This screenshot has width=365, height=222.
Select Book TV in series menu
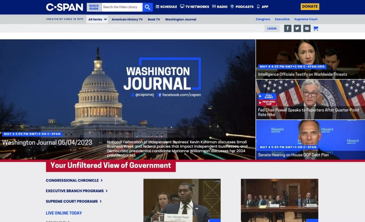(x=154, y=20)
